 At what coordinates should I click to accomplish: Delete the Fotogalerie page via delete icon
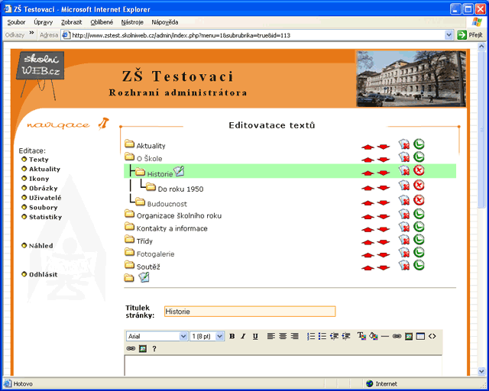pos(404,253)
